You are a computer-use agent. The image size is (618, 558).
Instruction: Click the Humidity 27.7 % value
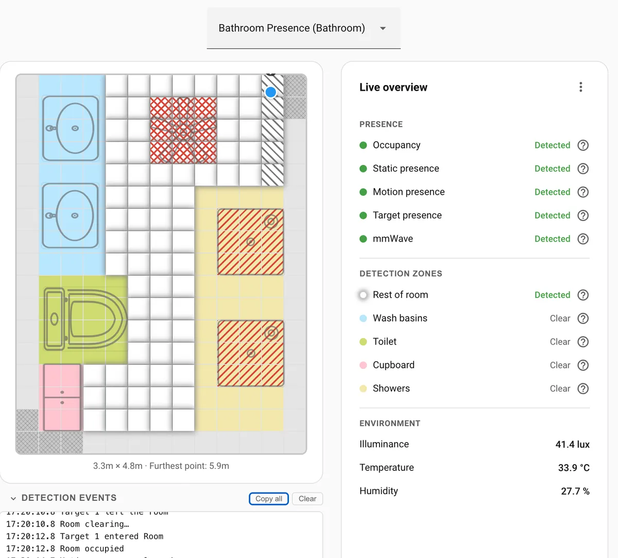click(575, 491)
